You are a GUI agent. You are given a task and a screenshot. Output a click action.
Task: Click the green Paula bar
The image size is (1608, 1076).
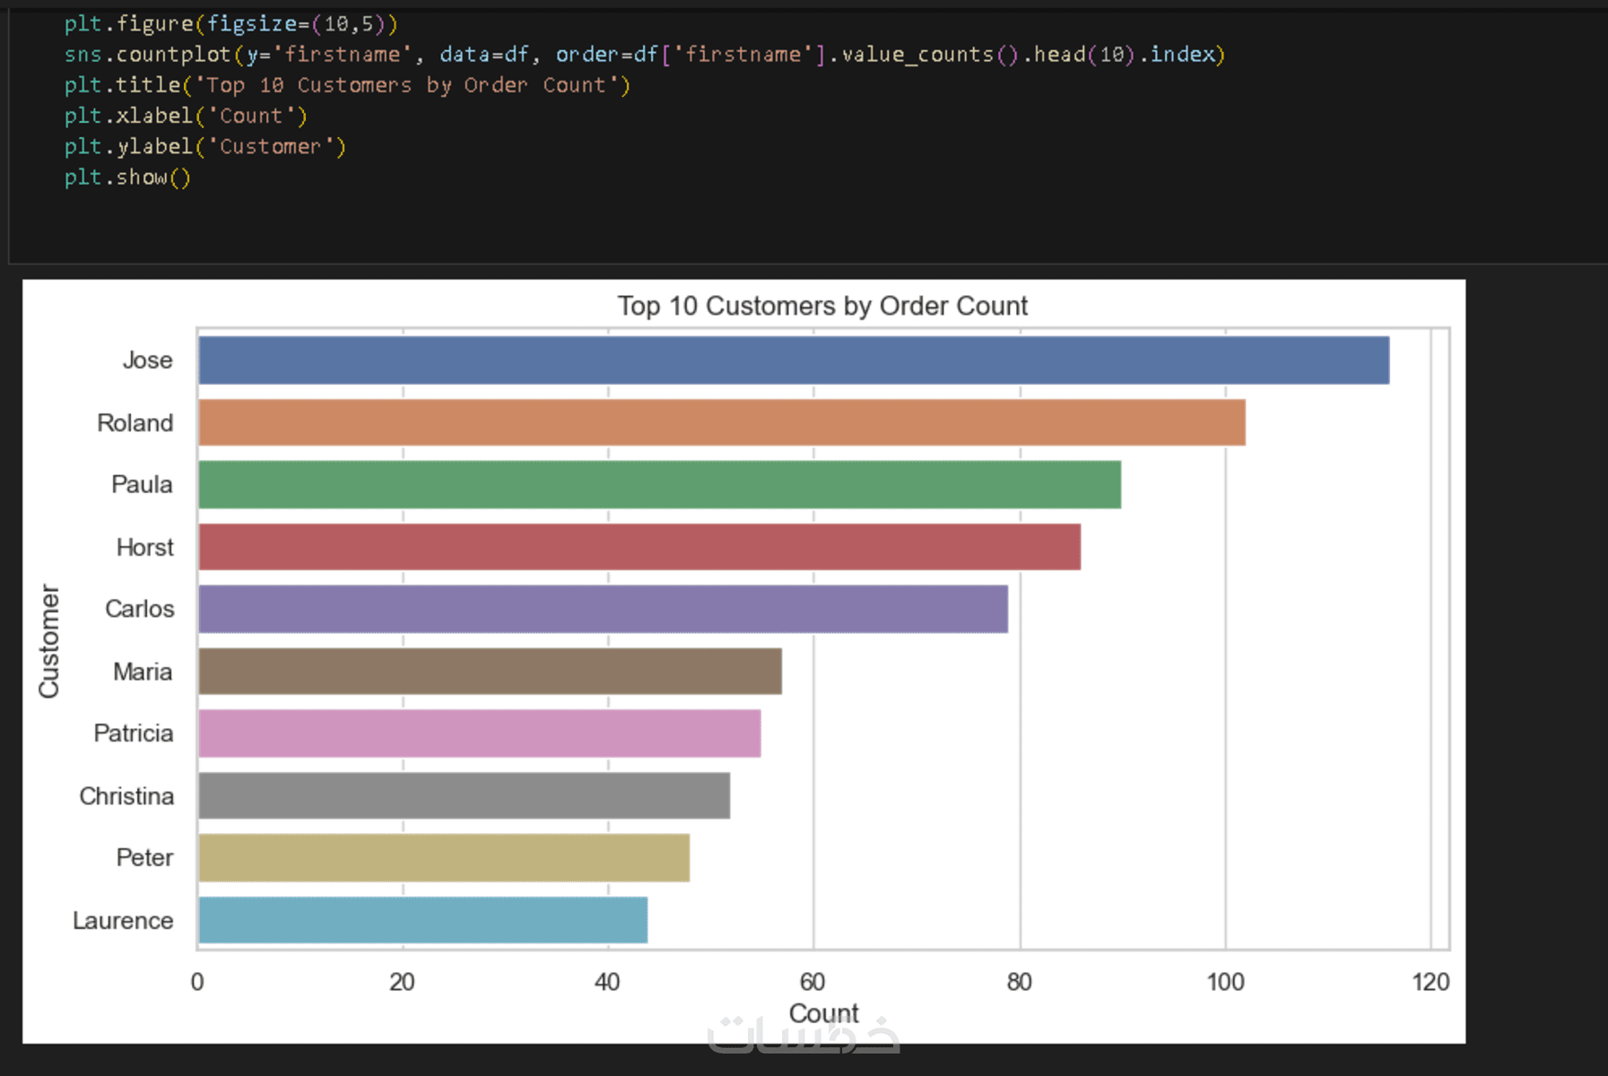click(659, 484)
